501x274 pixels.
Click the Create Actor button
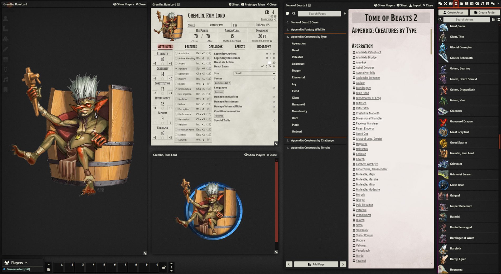(x=453, y=12)
